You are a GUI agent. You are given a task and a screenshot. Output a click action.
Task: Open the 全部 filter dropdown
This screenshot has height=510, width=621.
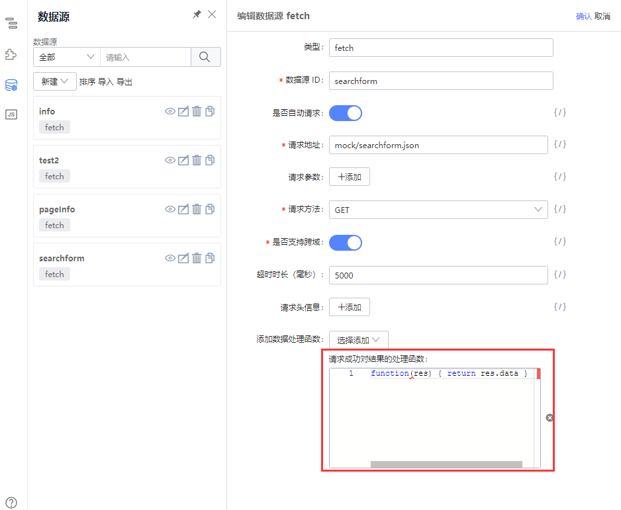pyautogui.click(x=66, y=57)
